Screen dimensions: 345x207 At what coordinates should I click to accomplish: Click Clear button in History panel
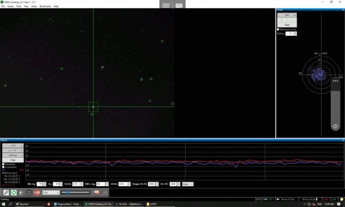point(13,160)
